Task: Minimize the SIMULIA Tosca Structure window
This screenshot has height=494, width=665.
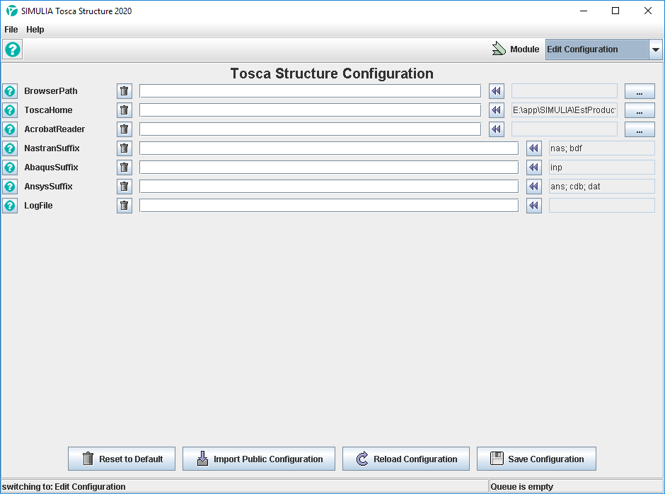Action: click(x=584, y=11)
